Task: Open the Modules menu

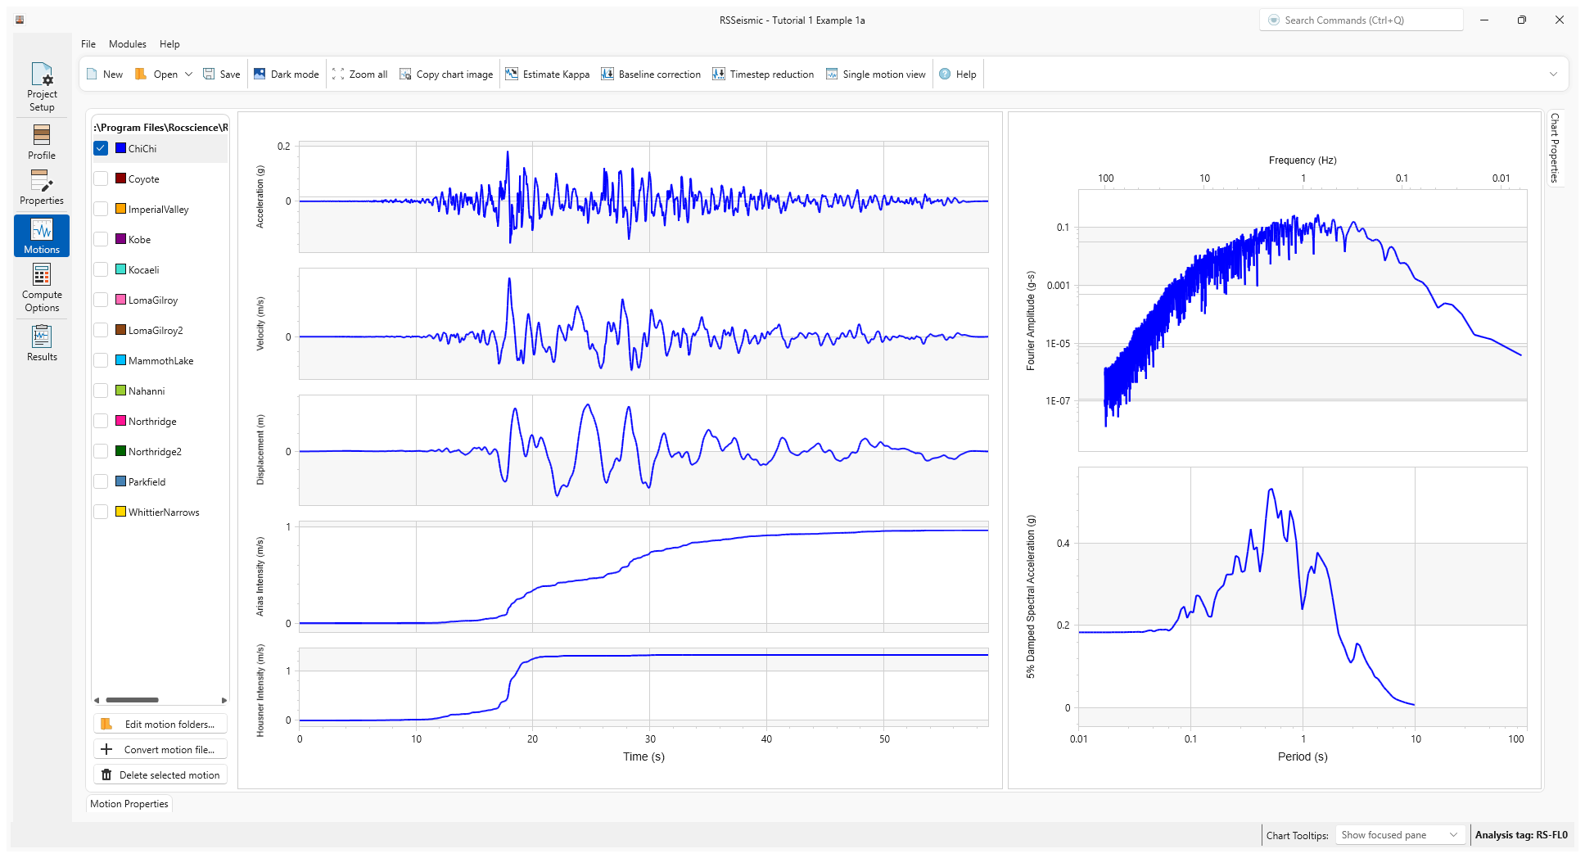Action: point(127,44)
